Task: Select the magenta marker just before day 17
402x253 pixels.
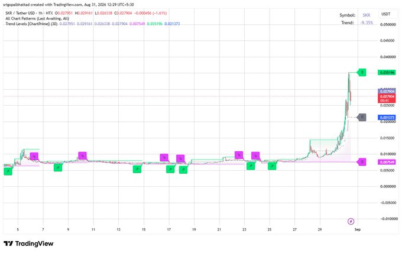Action: [x=164, y=158]
